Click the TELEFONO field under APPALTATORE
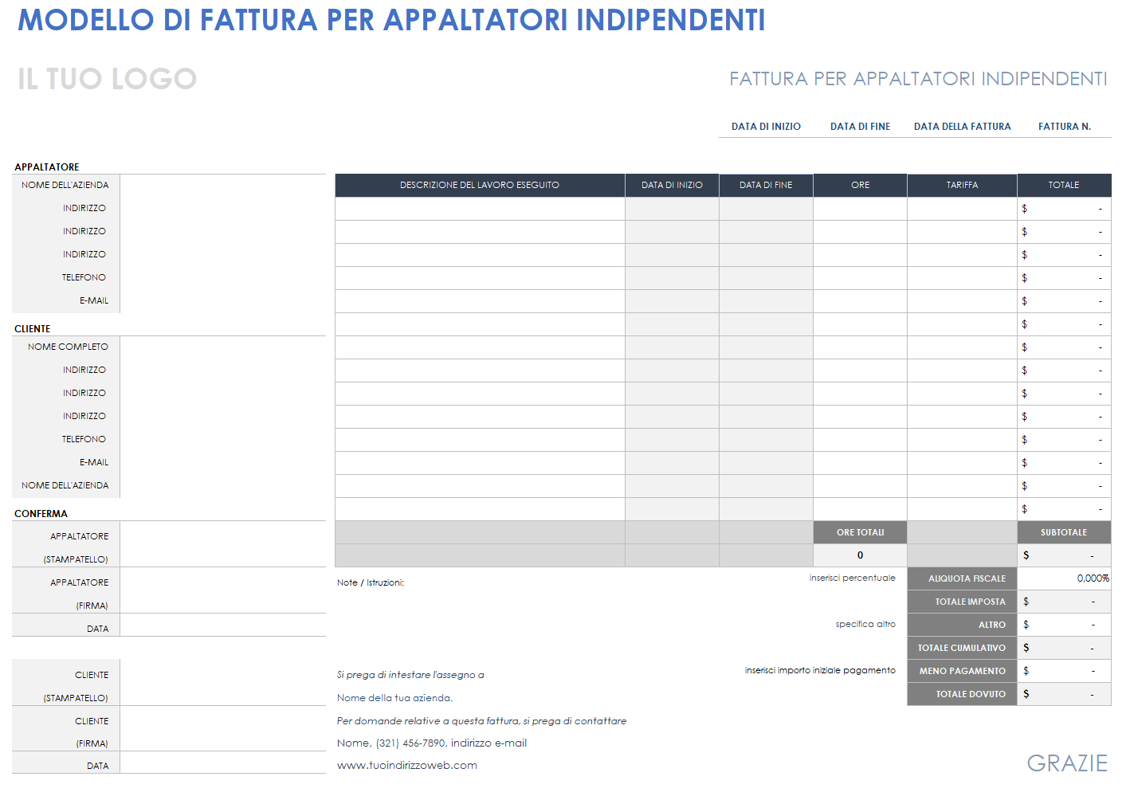 point(223,277)
